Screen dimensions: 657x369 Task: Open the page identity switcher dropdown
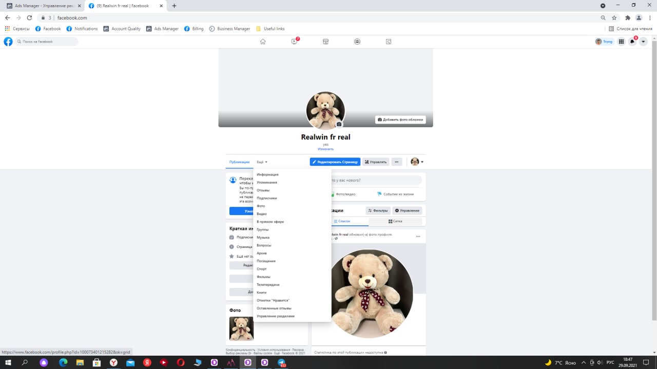[416, 162]
